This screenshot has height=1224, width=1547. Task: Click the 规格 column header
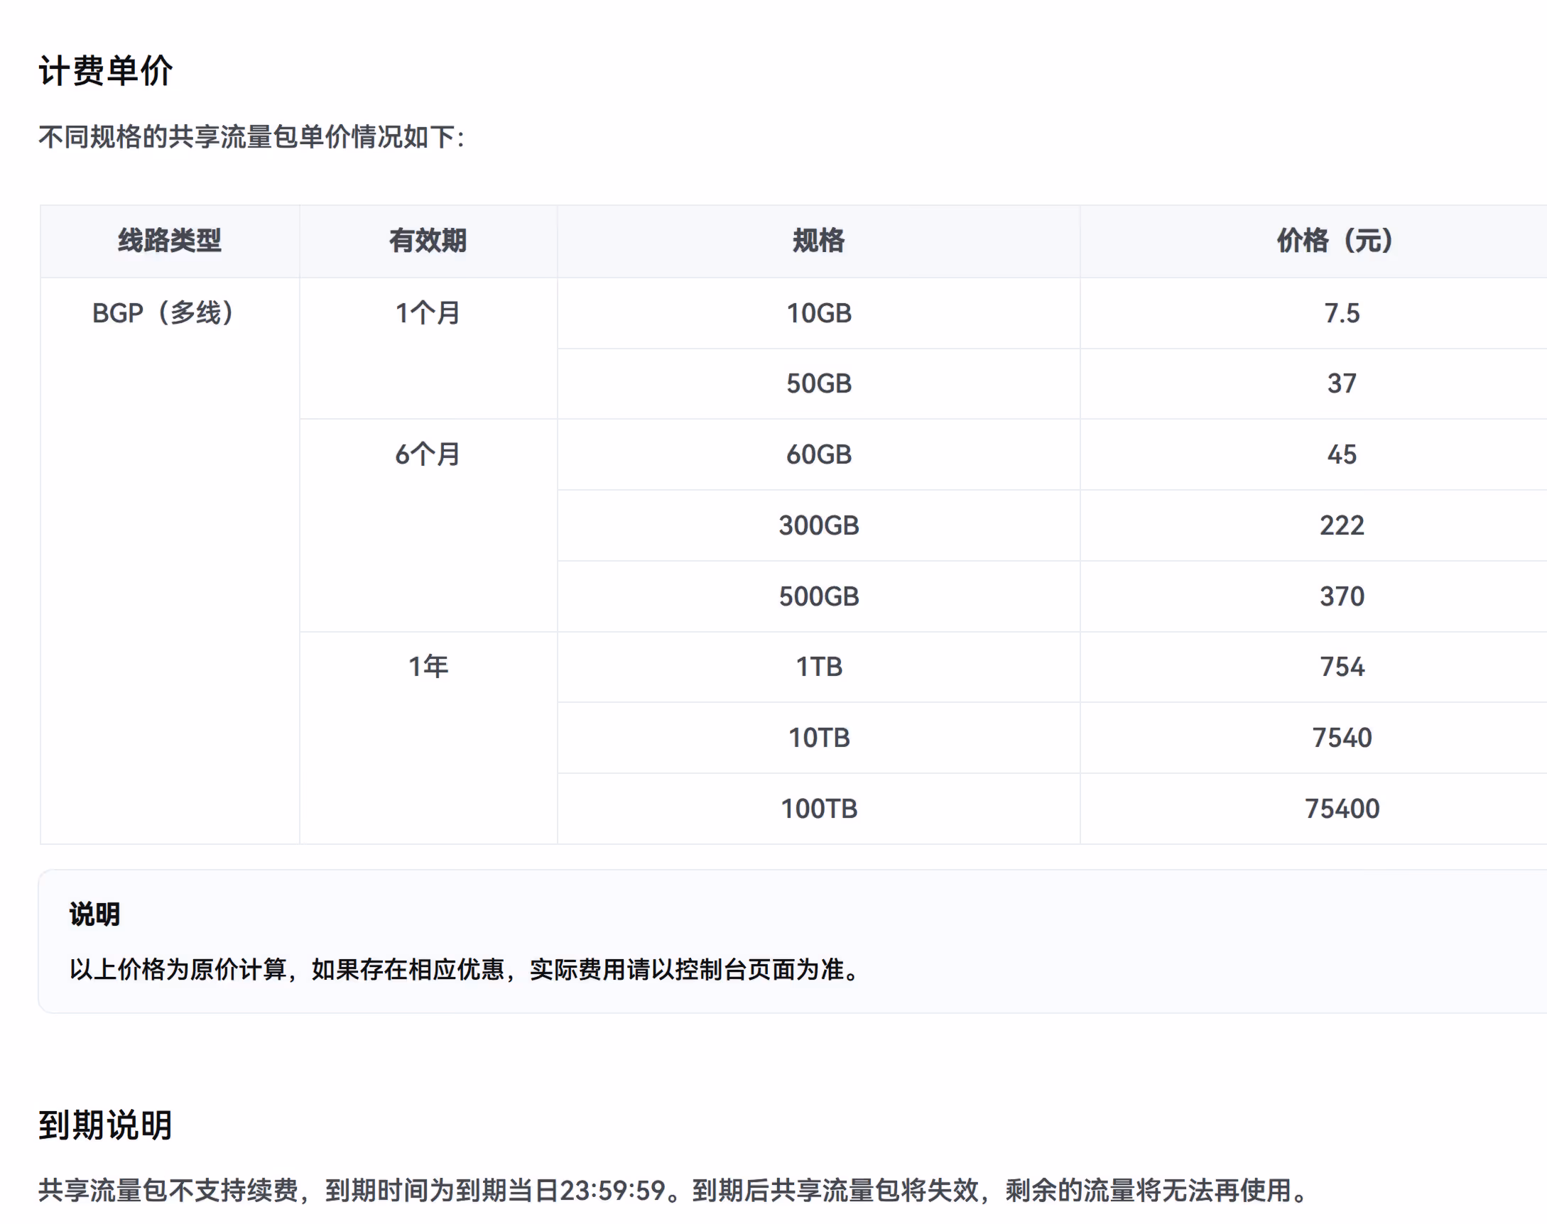pos(819,241)
